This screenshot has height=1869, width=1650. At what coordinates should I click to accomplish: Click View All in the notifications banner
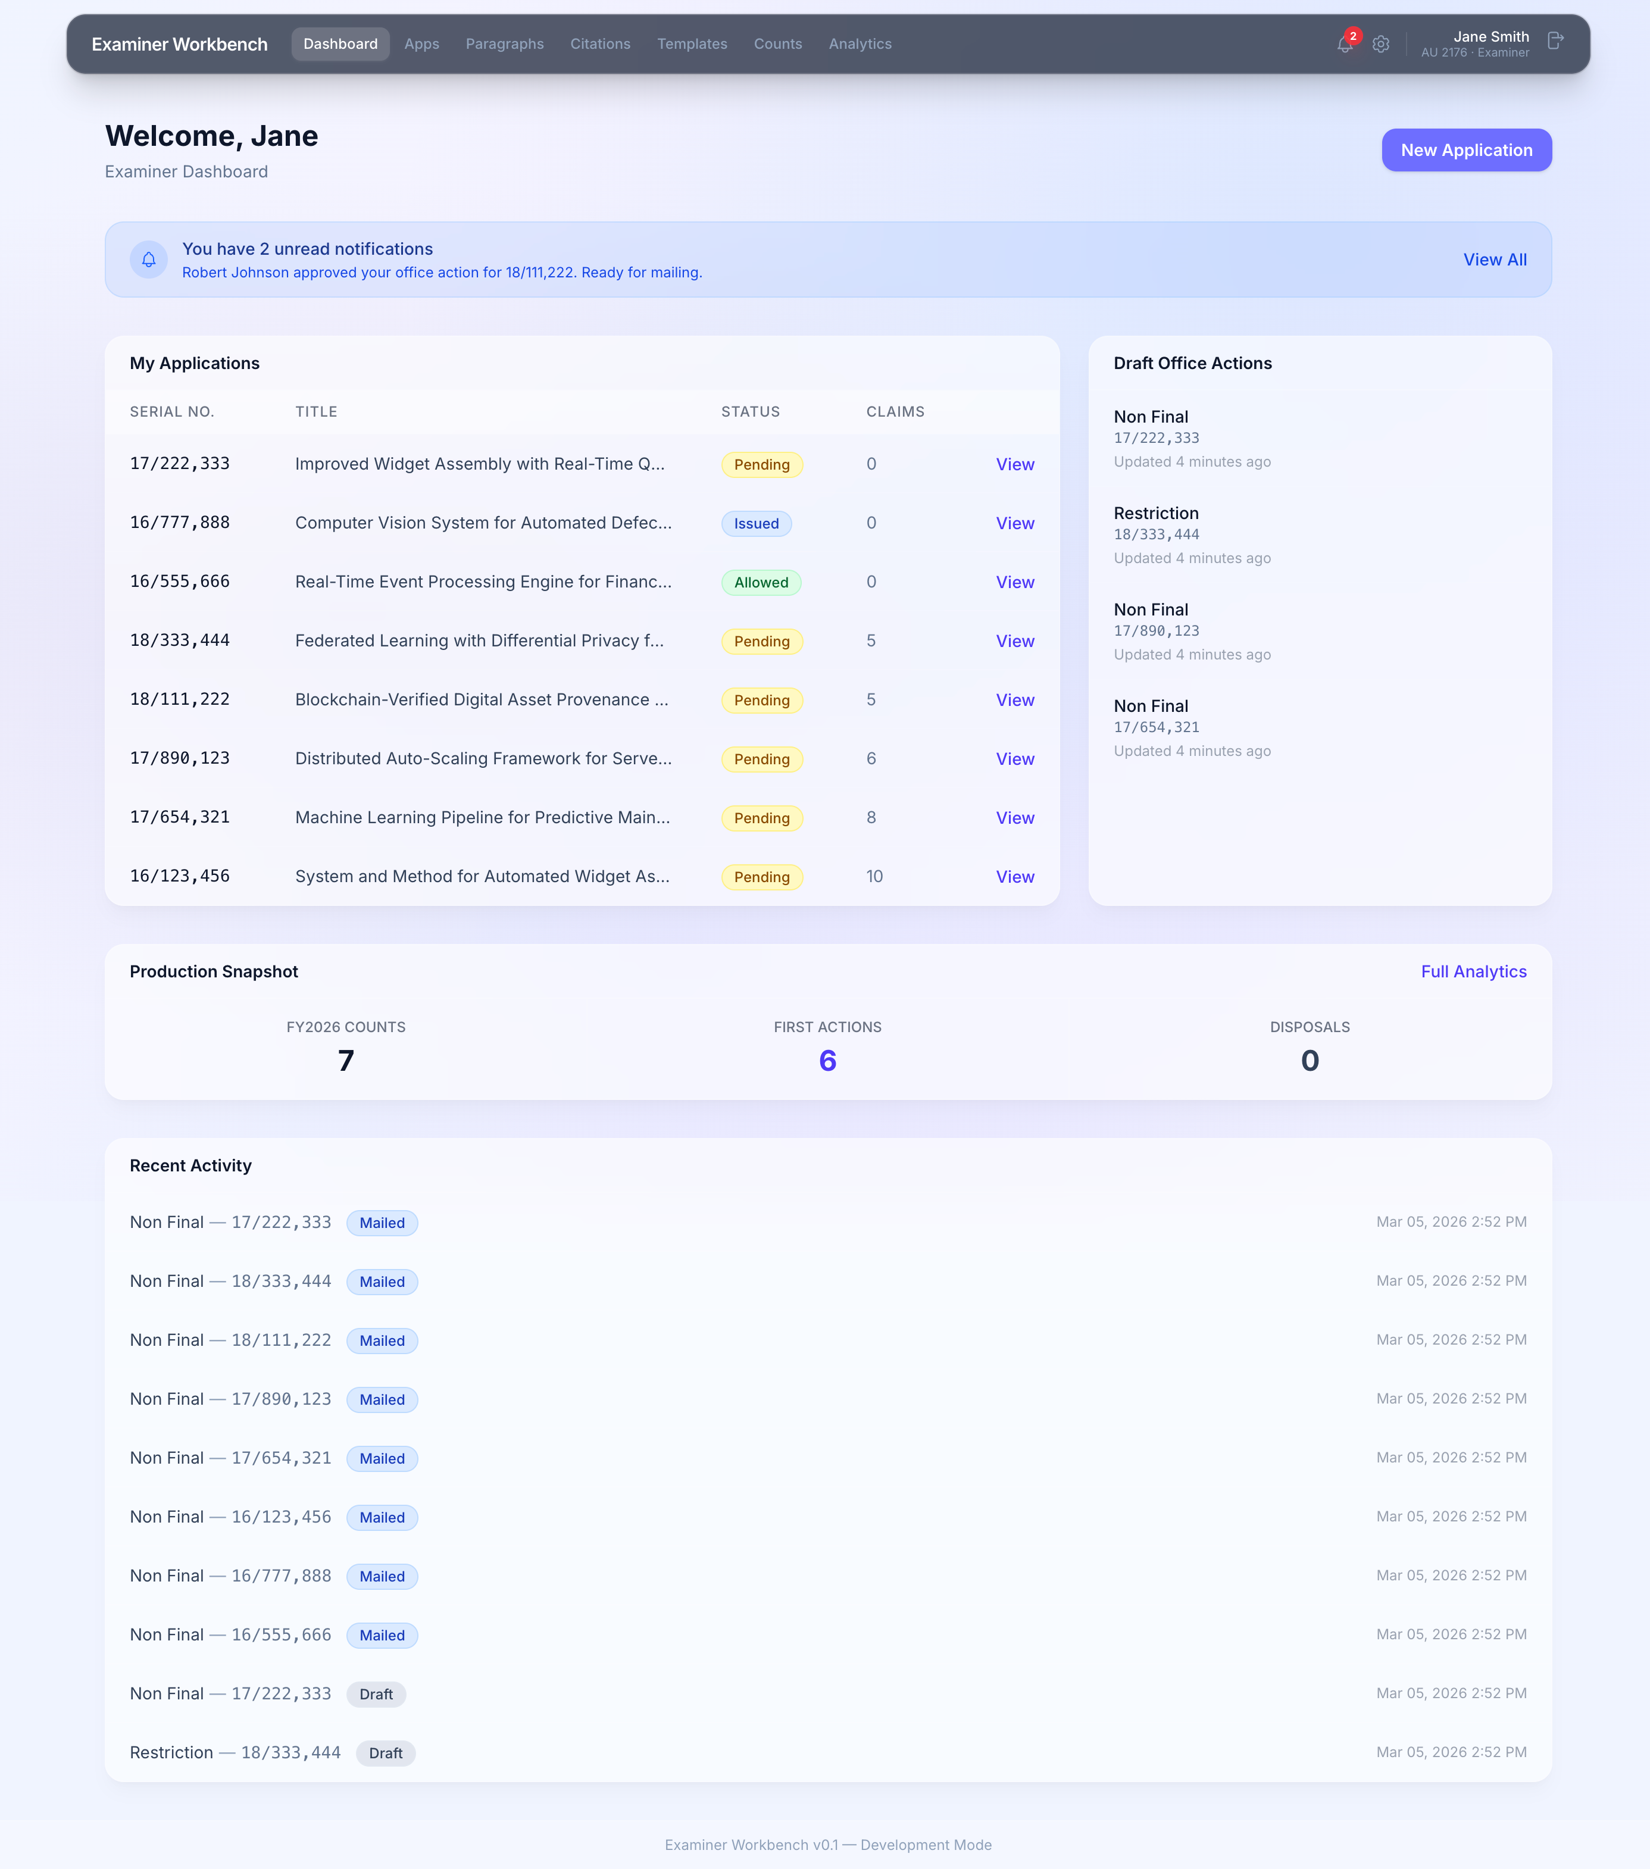click(x=1495, y=259)
